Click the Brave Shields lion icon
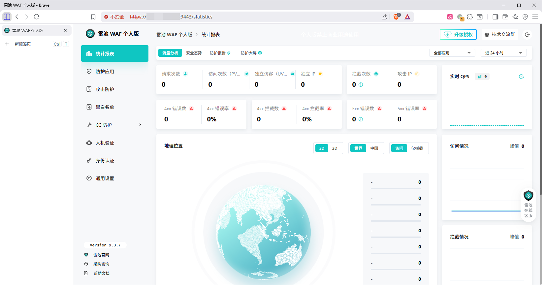 (x=396, y=17)
